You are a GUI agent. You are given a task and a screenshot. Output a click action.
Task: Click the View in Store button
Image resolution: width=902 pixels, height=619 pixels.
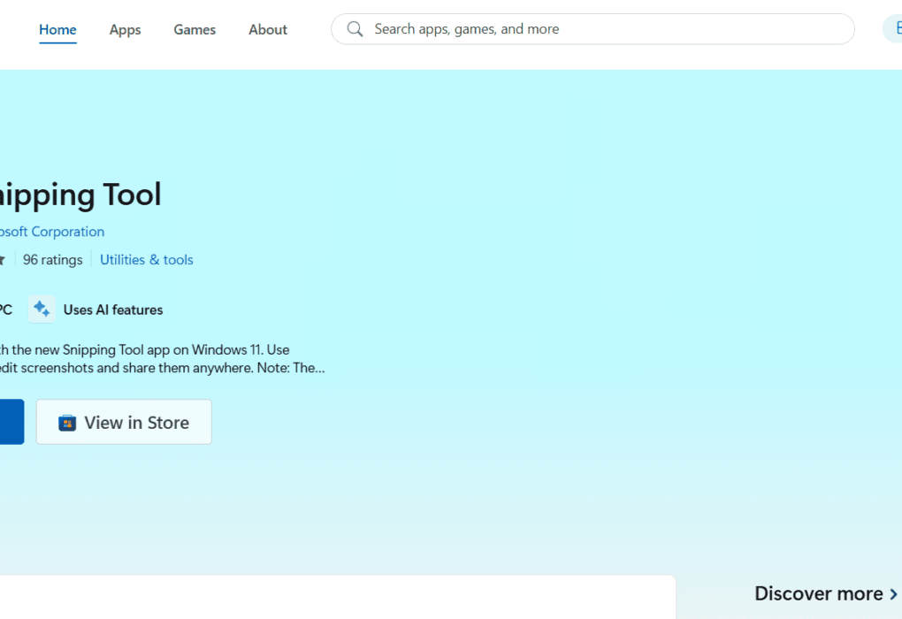pos(124,422)
